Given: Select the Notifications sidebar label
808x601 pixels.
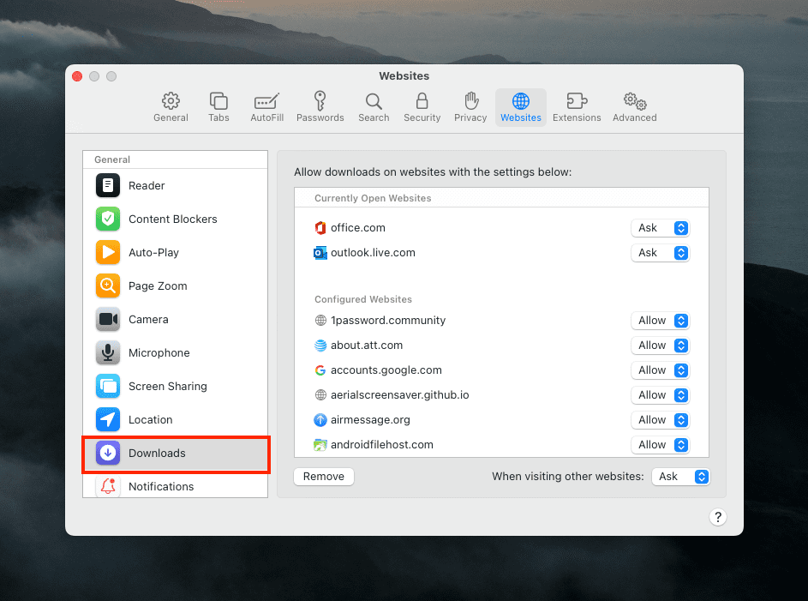Looking at the screenshot, I should click(x=161, y=487).
